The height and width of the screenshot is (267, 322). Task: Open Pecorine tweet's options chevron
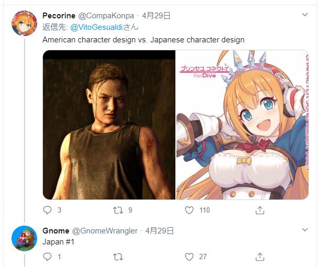coord(305,15)
